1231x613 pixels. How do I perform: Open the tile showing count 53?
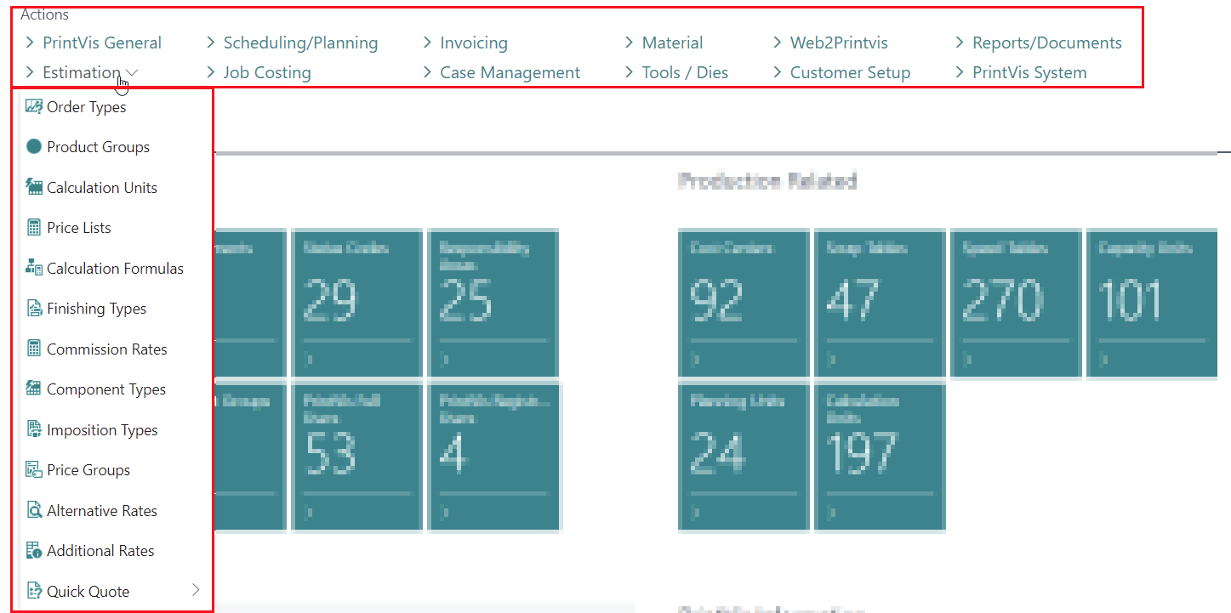tap(356, 457)
